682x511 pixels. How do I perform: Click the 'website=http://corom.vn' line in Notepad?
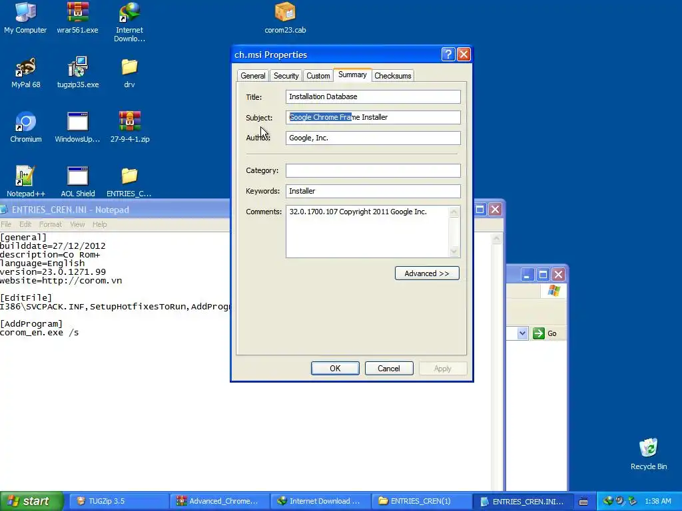click(61, 280)
